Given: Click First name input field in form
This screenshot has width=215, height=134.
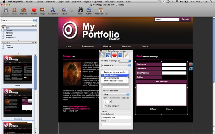Looking at the screenshot, I should 174,64.
